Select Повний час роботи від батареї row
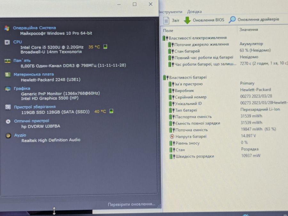The image size is (288, 216). [x=228, y=57]
